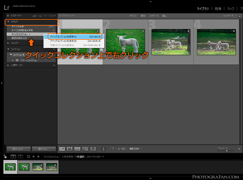Adjust the サムネール thumbnail size slider
The width and height of the screenshot is (243, 180).
click(227, 151)
